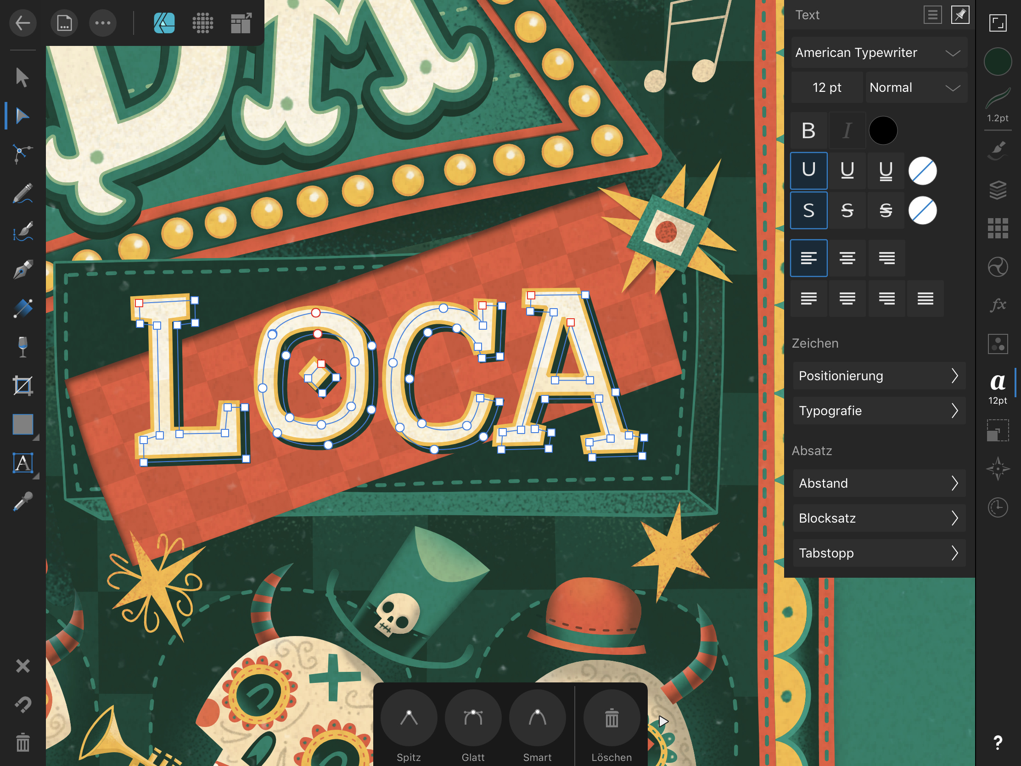1021x766 pixels.
Task: Enable single underline style
Action: (847, 170)
